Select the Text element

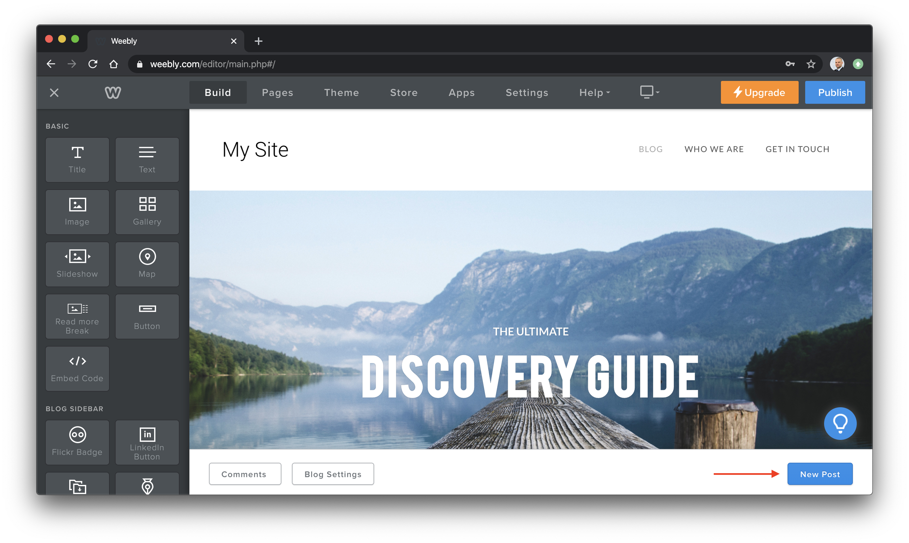point(147,160)
